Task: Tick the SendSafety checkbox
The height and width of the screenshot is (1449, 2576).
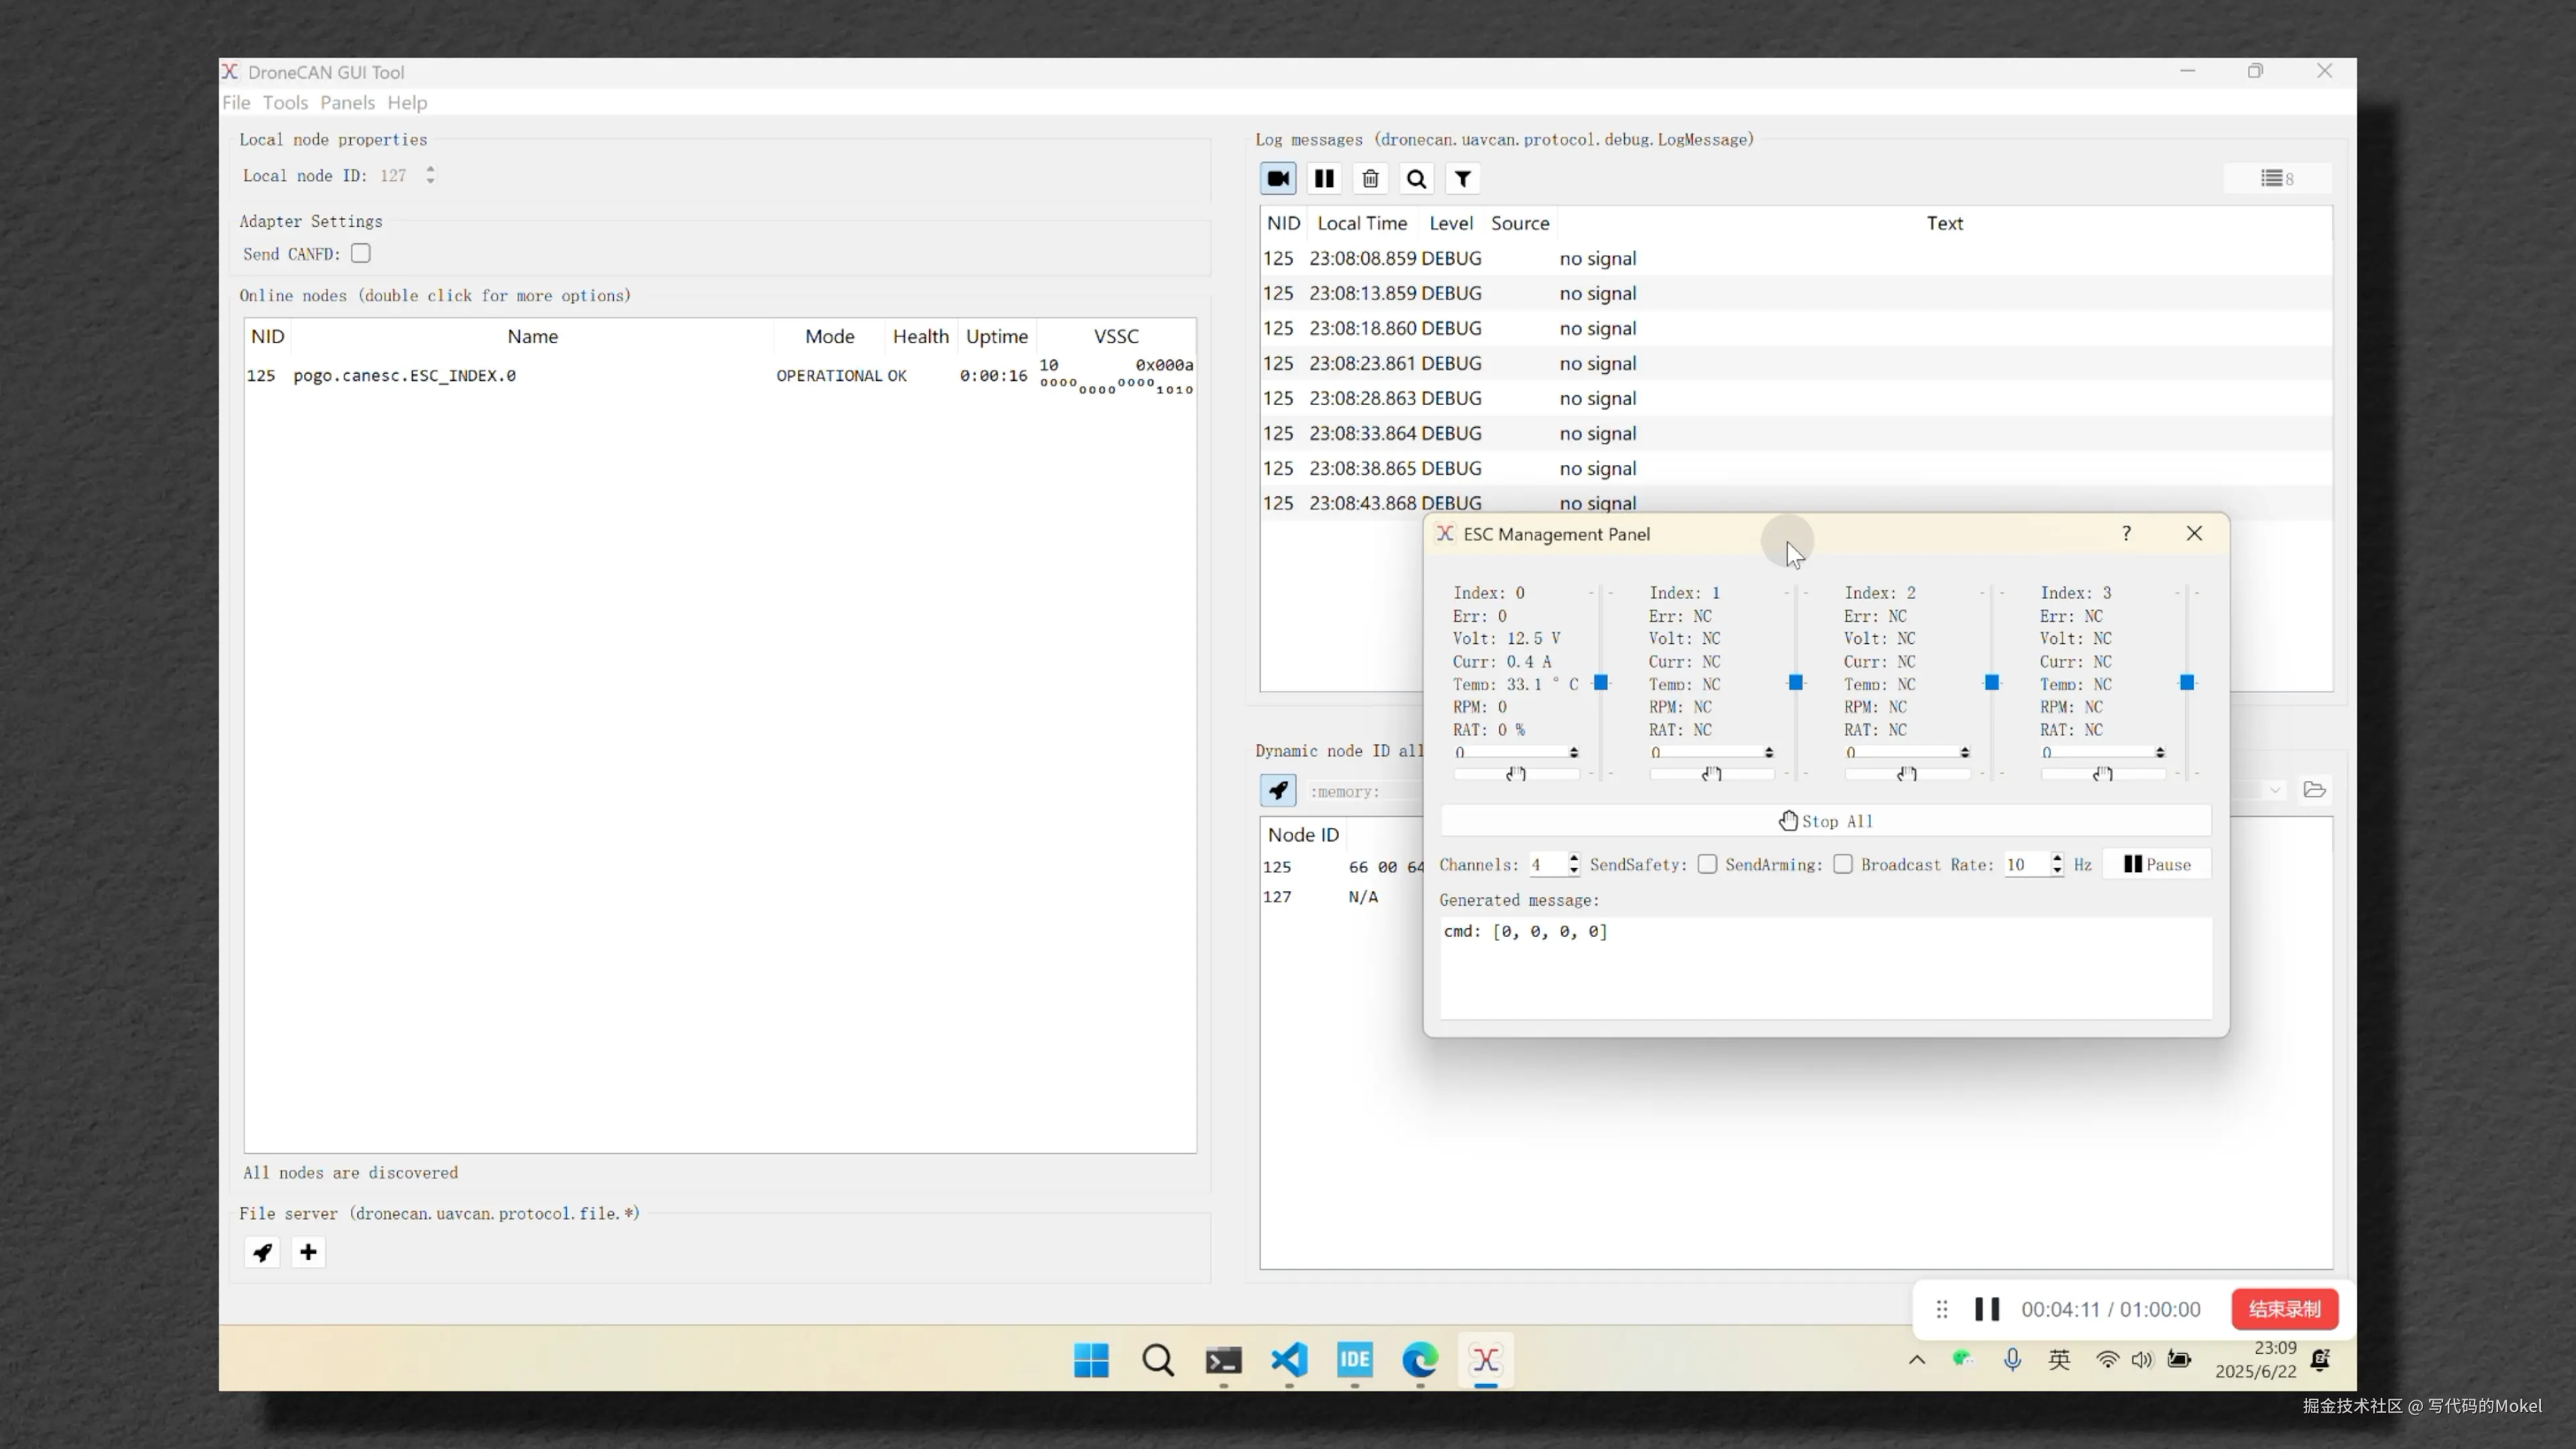Action: click(1707, 864)
